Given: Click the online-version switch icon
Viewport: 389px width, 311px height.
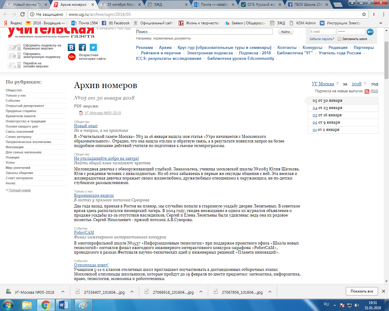Looking at the screenshot, I should (x=14, y=65).
